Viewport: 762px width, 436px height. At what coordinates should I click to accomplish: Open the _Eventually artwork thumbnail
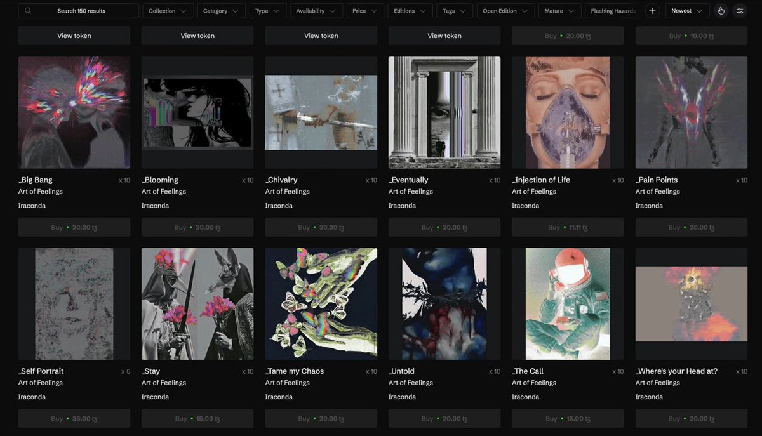click(444, 112)
